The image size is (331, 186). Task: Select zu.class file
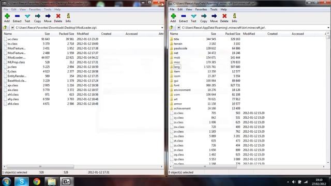179,136
